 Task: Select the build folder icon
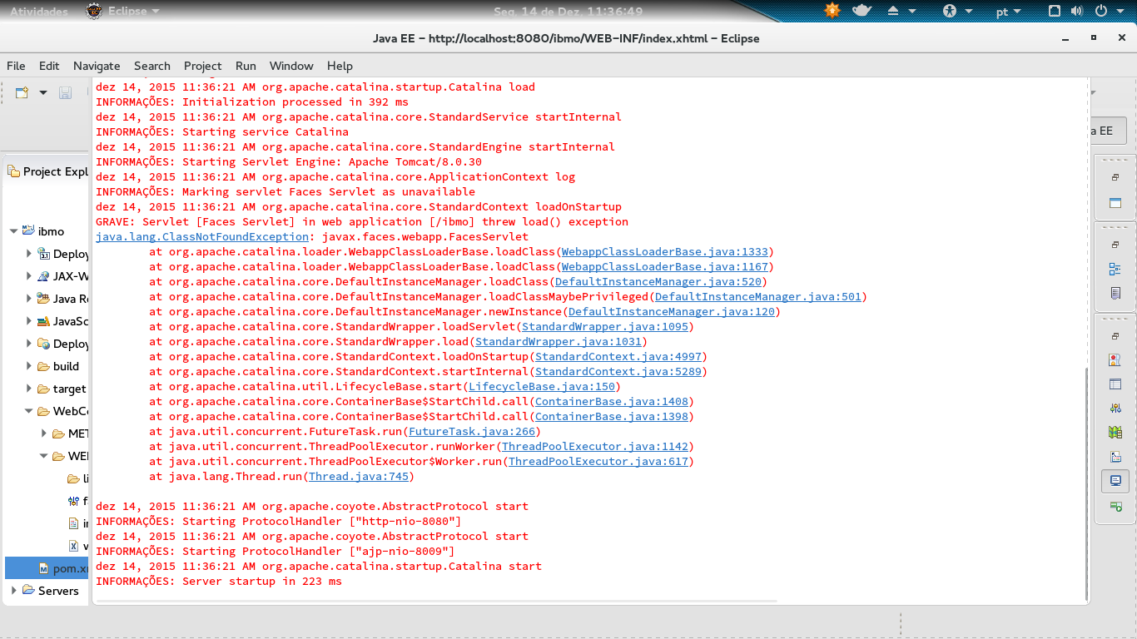pyautogui.click(x=43, y=366)
